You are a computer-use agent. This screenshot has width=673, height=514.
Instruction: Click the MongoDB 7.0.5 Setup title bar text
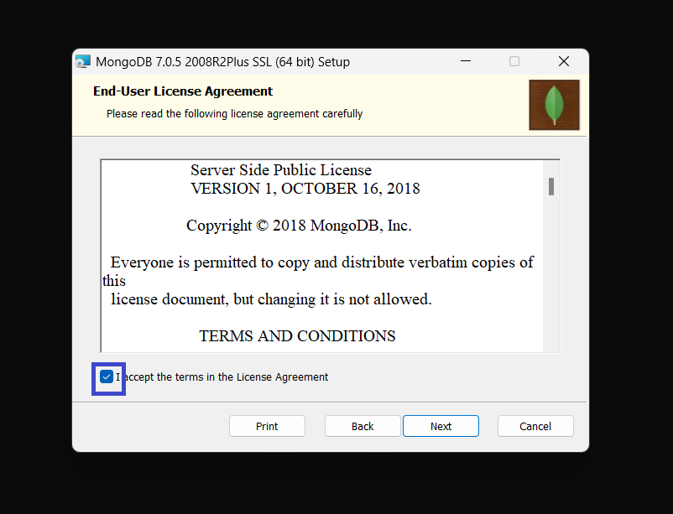[222, 62]
